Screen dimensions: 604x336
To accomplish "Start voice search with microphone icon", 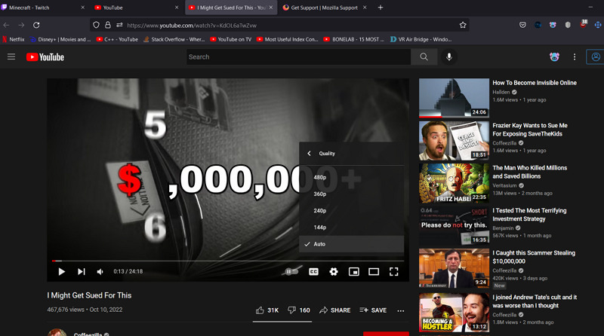I will [x=449, y=57].
